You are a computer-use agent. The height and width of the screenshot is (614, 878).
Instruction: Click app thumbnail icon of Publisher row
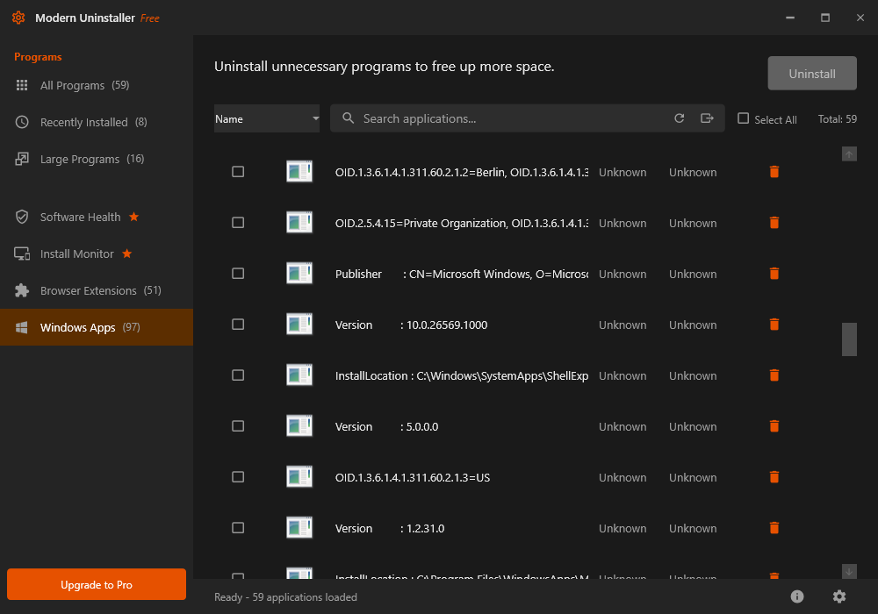click(x=299, y=274)
